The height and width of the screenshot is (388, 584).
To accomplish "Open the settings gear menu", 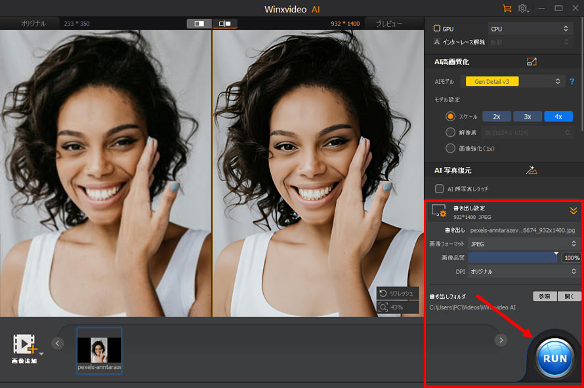I will pos(523,9).
